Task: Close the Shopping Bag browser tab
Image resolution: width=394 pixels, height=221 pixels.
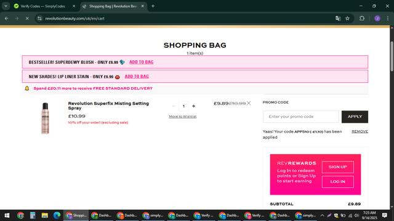Action: tap(142, 6)
